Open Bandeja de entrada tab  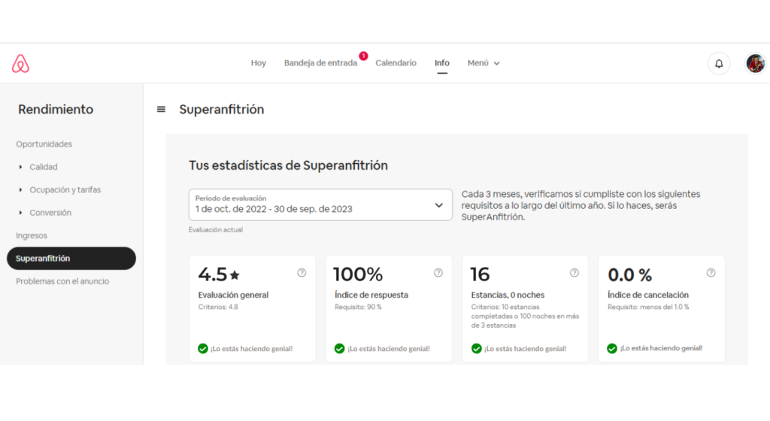tap(320, 63)
